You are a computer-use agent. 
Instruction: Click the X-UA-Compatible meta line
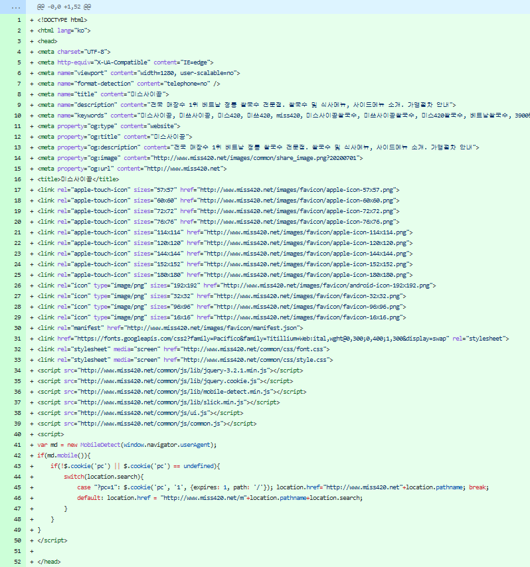(126, 62)
